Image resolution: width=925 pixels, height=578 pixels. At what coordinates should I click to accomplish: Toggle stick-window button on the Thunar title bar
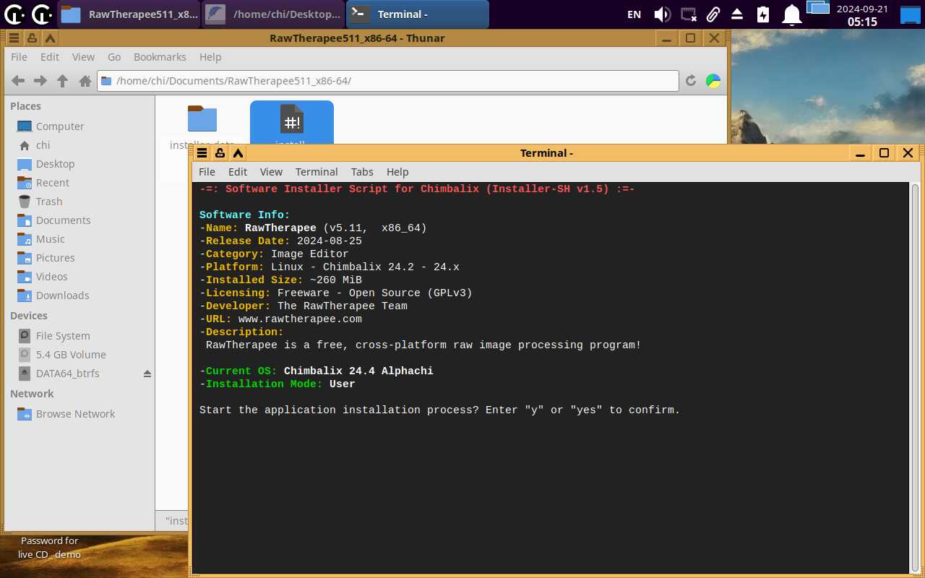[32, 38]
